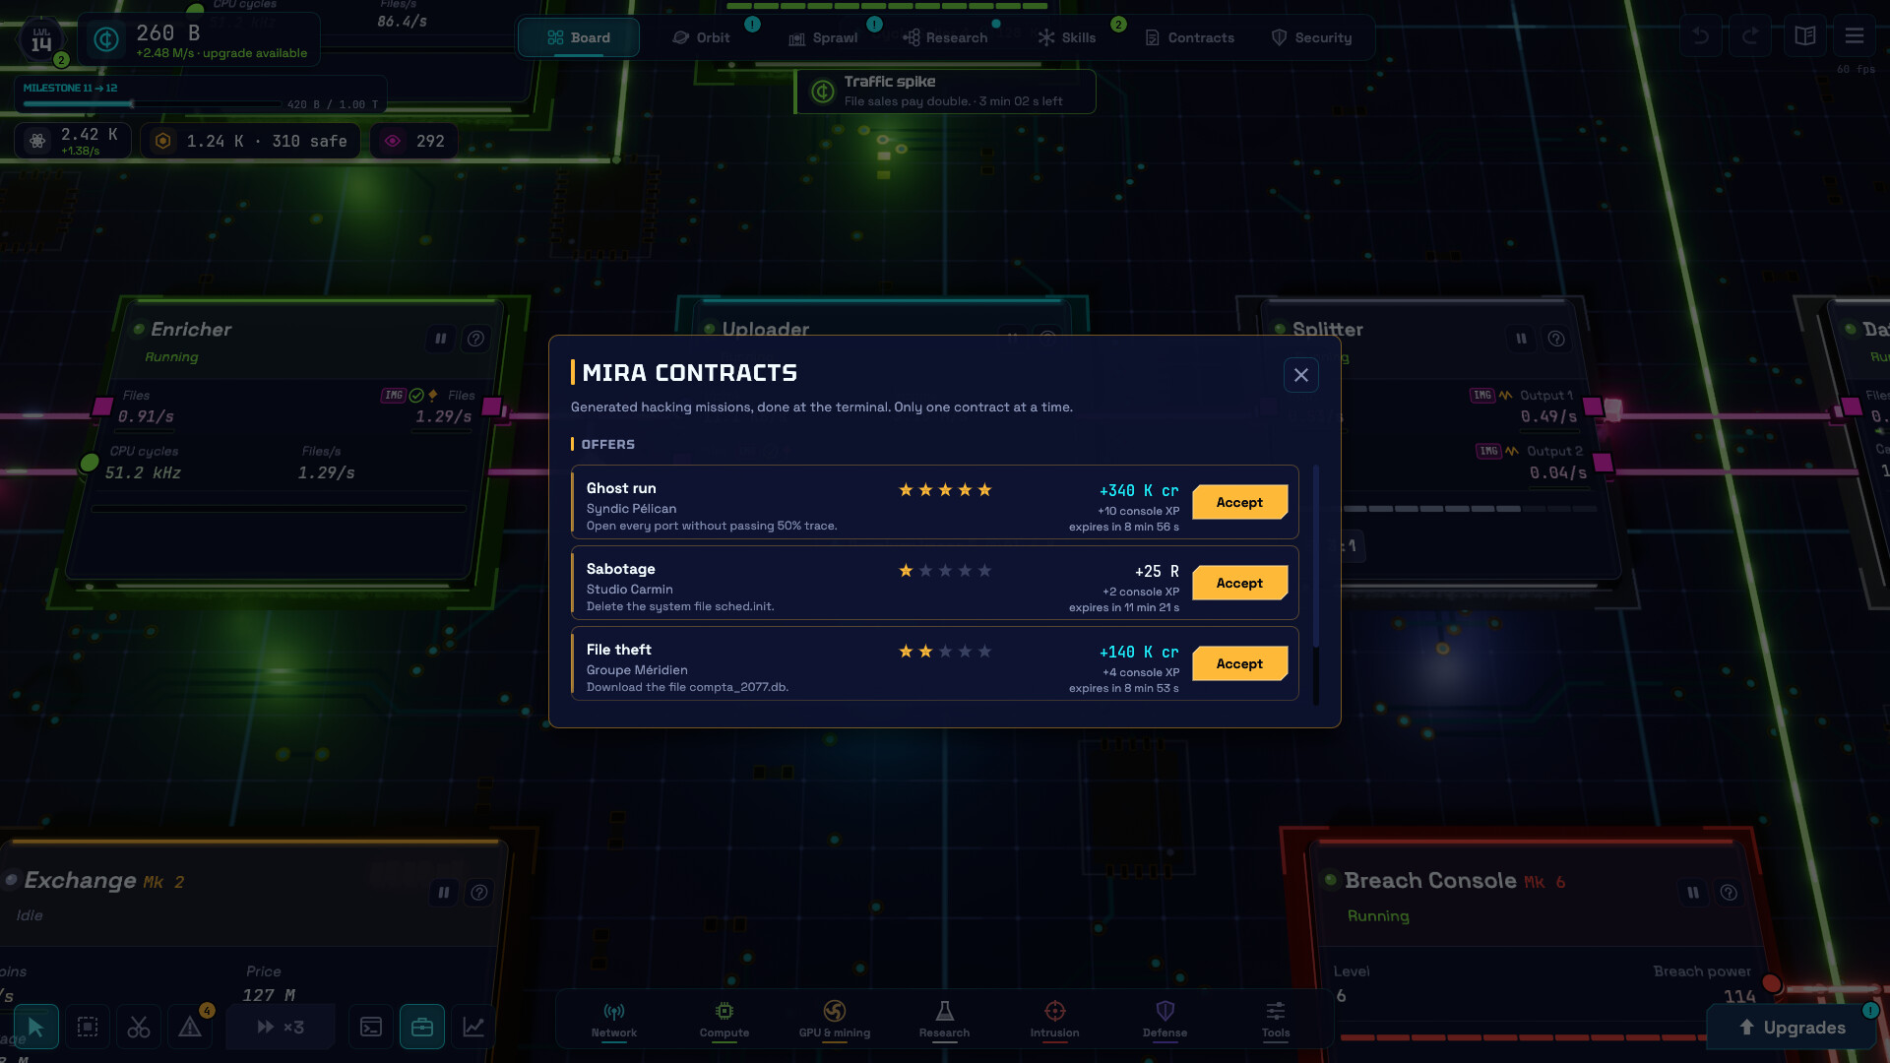Switch to the Board tab
The height and width of the screenshot is (1063, 1890).
(579, 37)
